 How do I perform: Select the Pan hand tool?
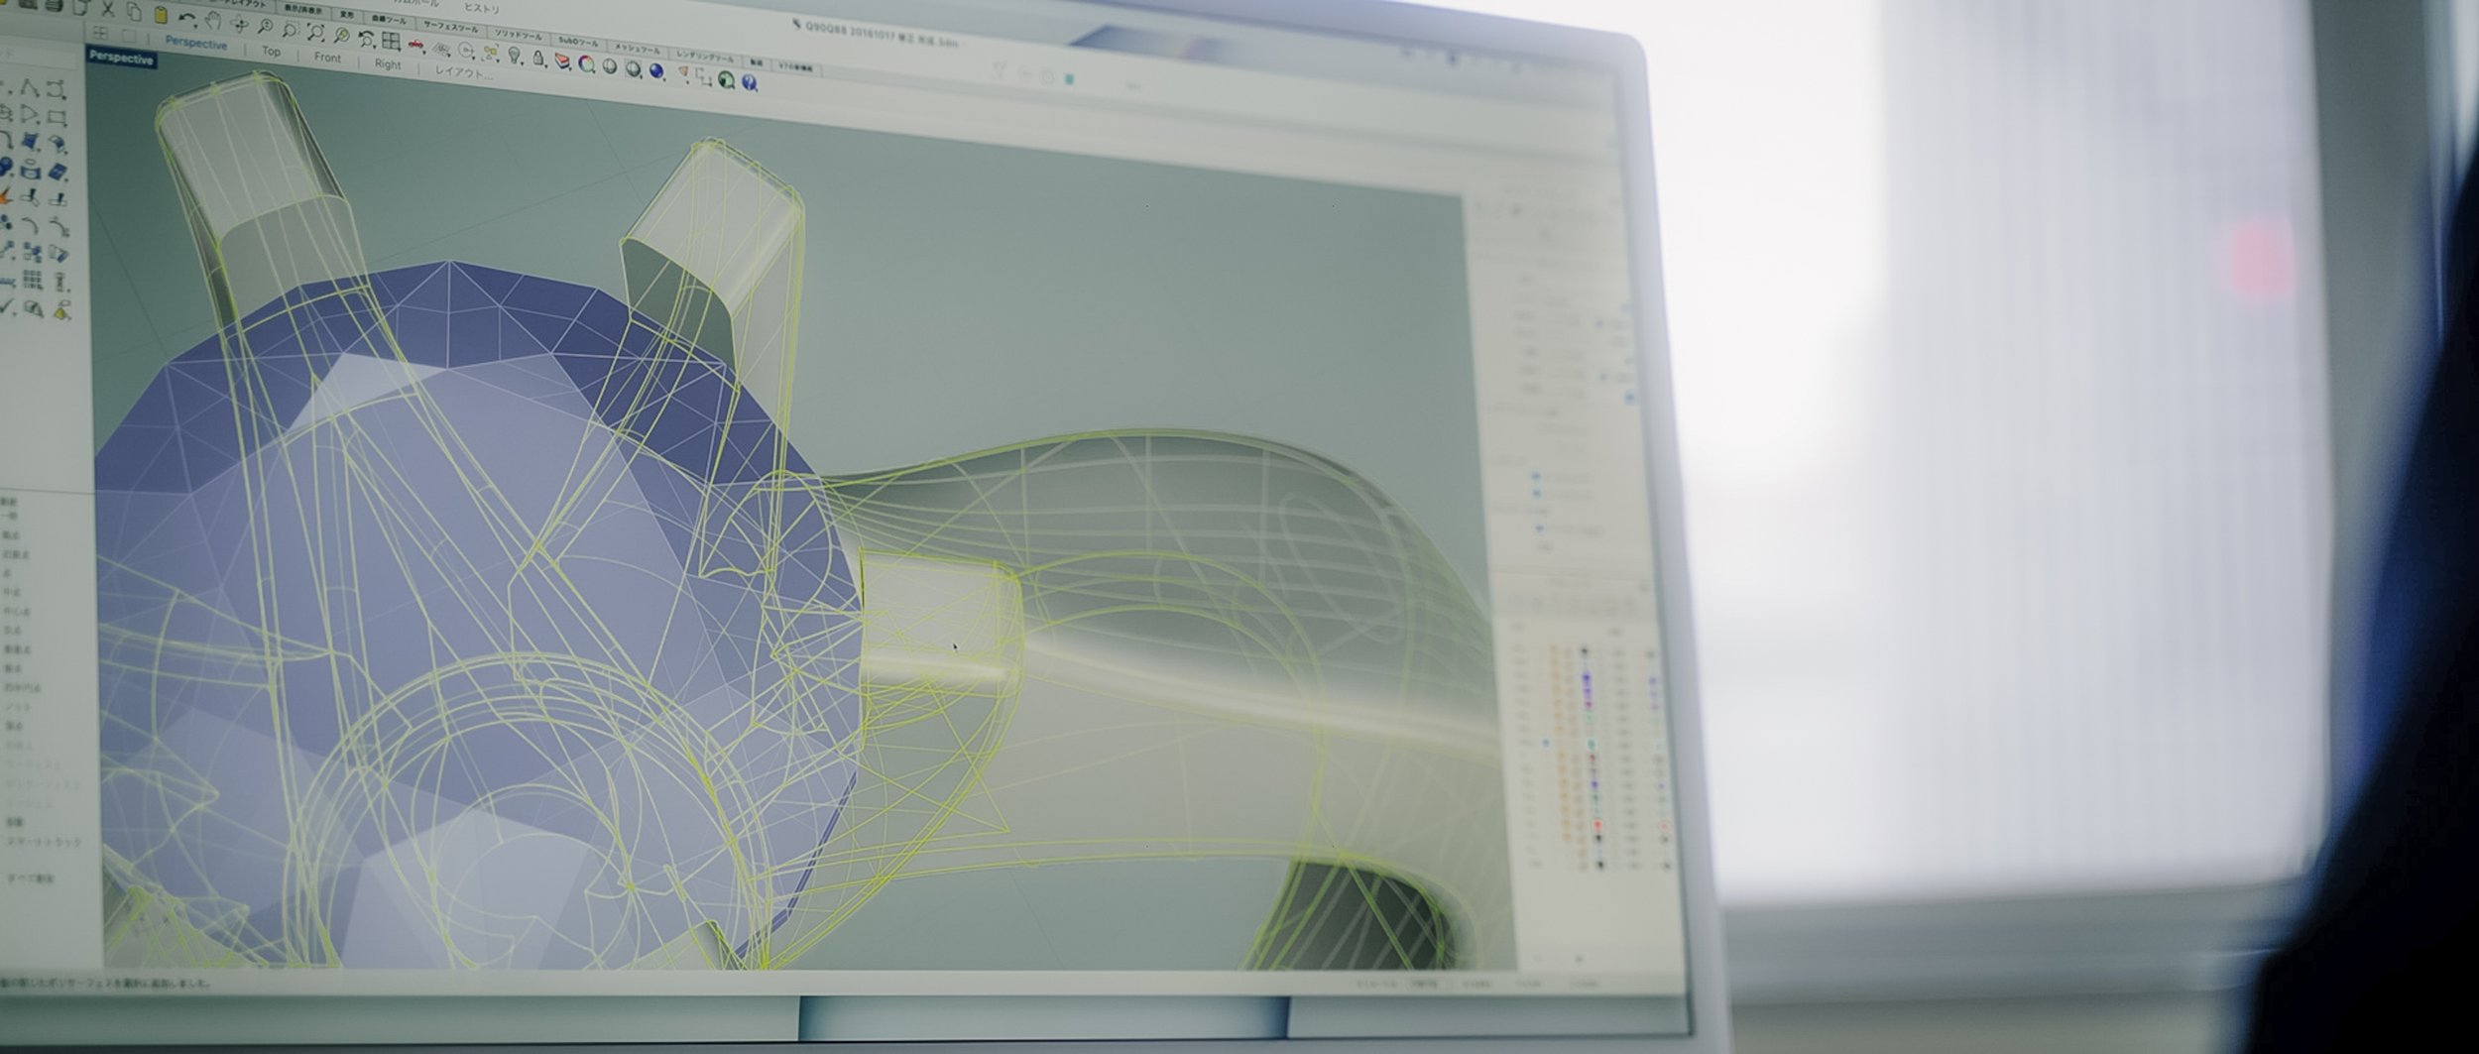pos(213,21)
